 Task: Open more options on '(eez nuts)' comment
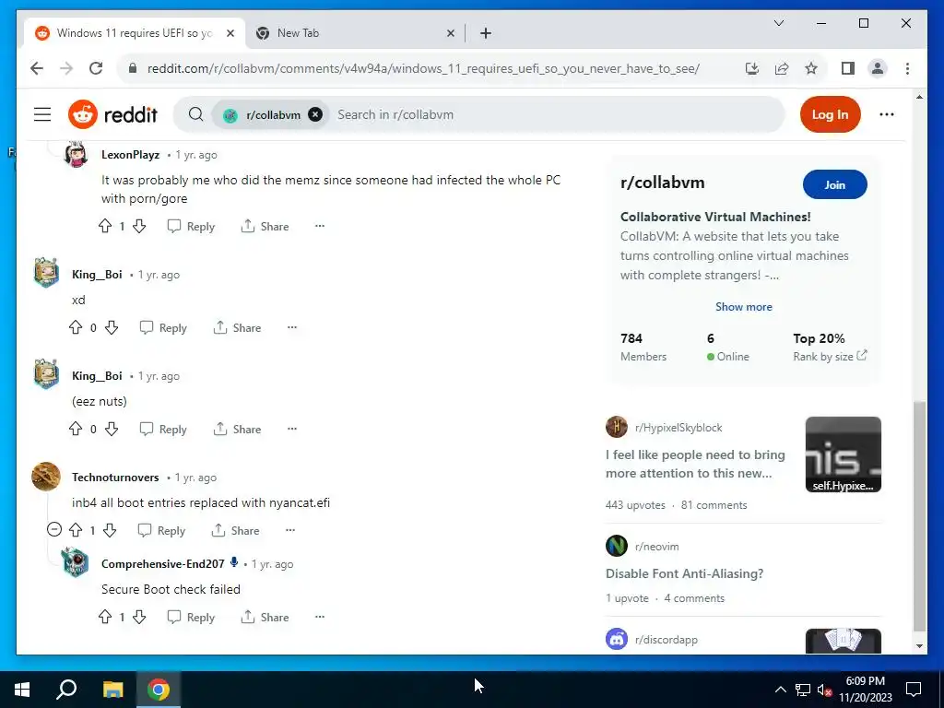[x=292, y=429]
